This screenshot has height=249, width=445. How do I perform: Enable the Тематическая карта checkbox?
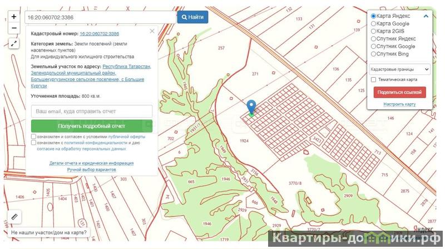(x=373, y=80)
